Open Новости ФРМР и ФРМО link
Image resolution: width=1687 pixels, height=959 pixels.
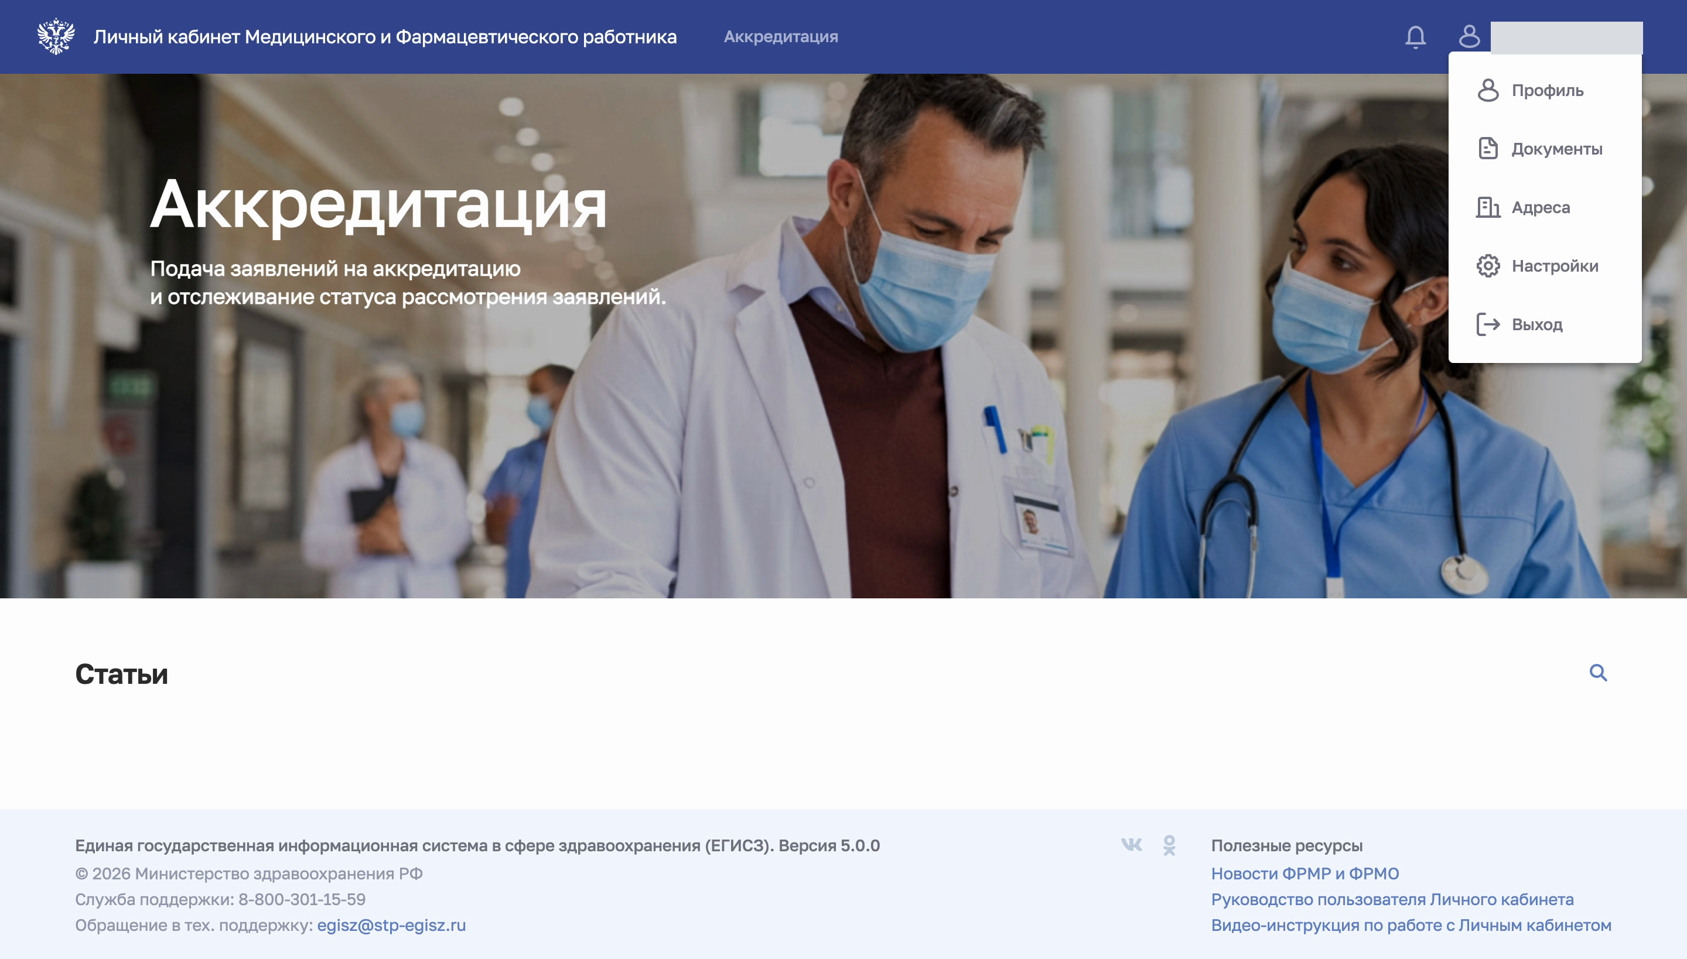point(1305,874)
